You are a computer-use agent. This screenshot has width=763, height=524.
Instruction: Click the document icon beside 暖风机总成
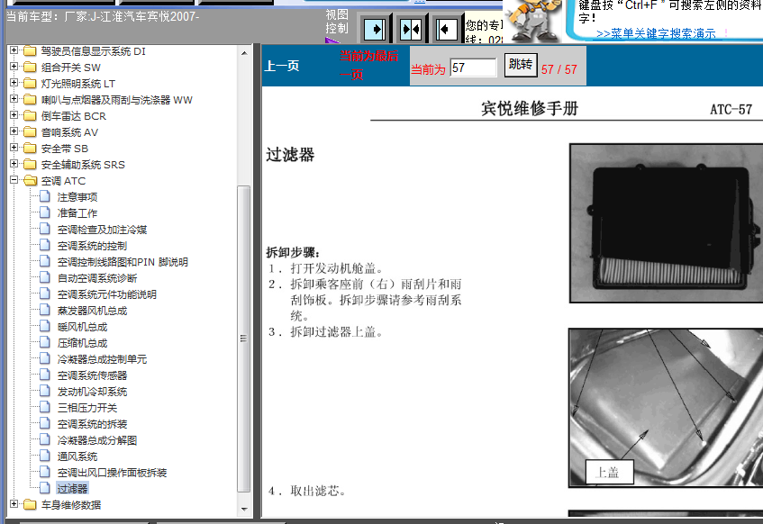[x=45, y=326]
